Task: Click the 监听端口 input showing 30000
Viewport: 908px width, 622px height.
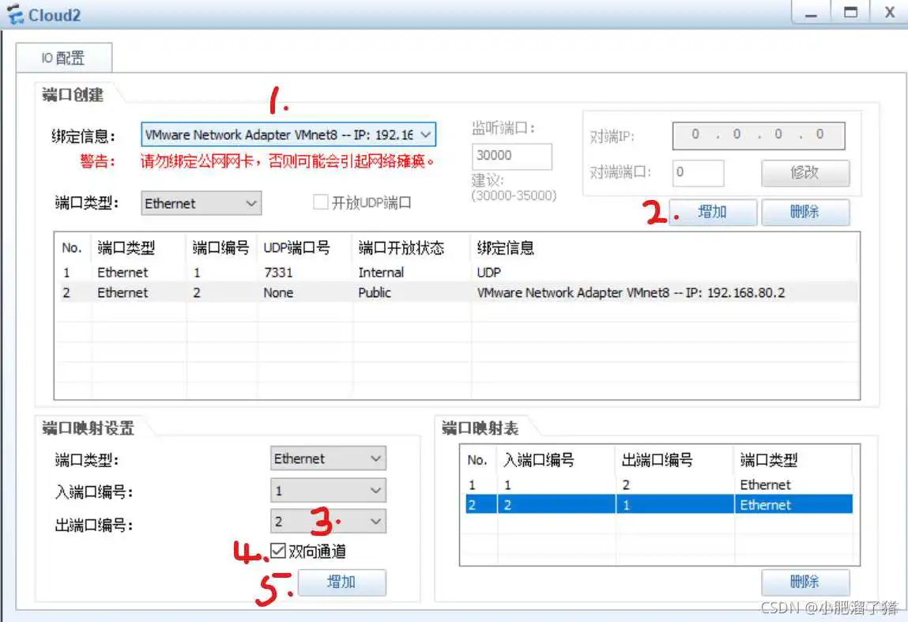Action: tap(511, 156)
